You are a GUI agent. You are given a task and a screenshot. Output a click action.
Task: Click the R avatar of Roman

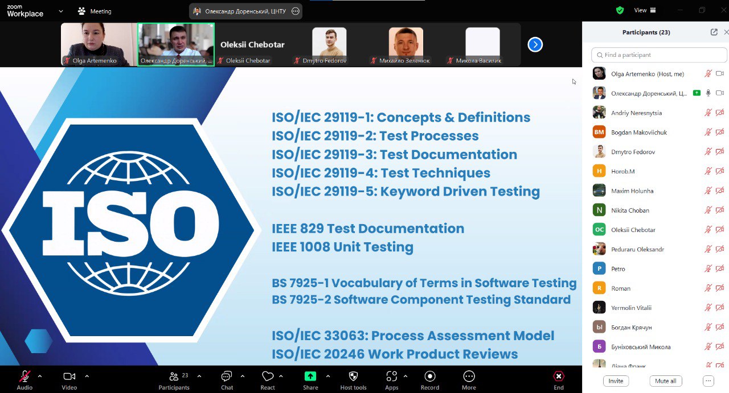pos(599,288)
